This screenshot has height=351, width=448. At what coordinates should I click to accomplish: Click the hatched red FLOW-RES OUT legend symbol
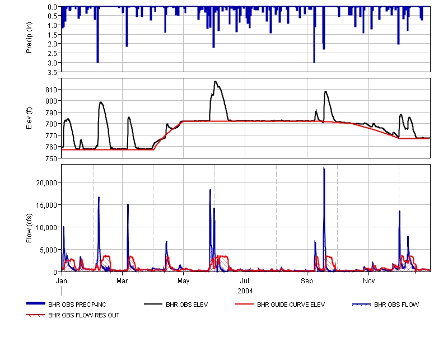click(x=36, y=315)
